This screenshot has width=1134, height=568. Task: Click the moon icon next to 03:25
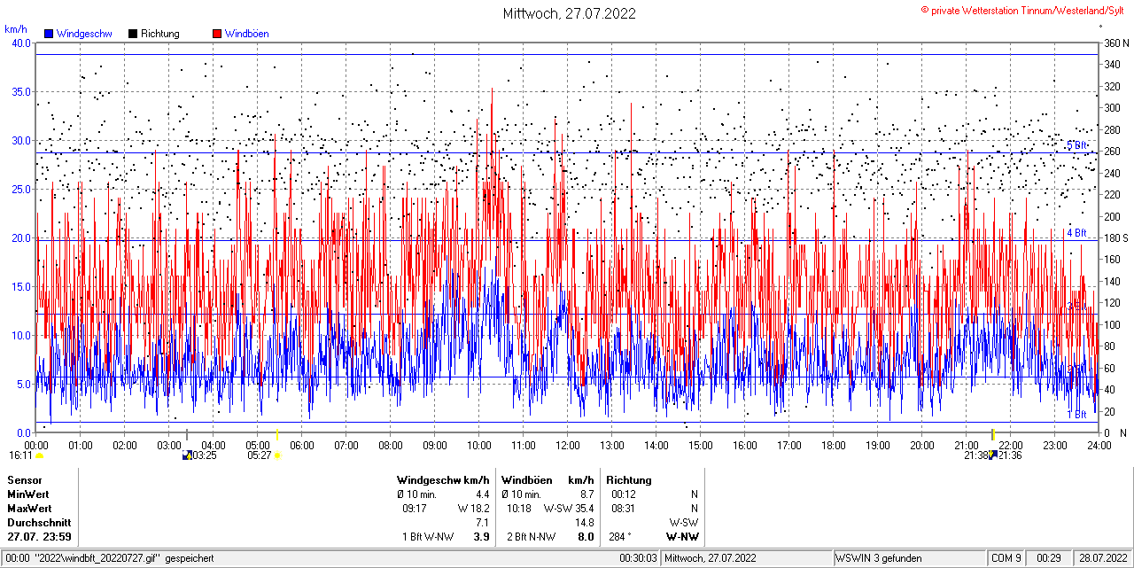pos(187,455)
